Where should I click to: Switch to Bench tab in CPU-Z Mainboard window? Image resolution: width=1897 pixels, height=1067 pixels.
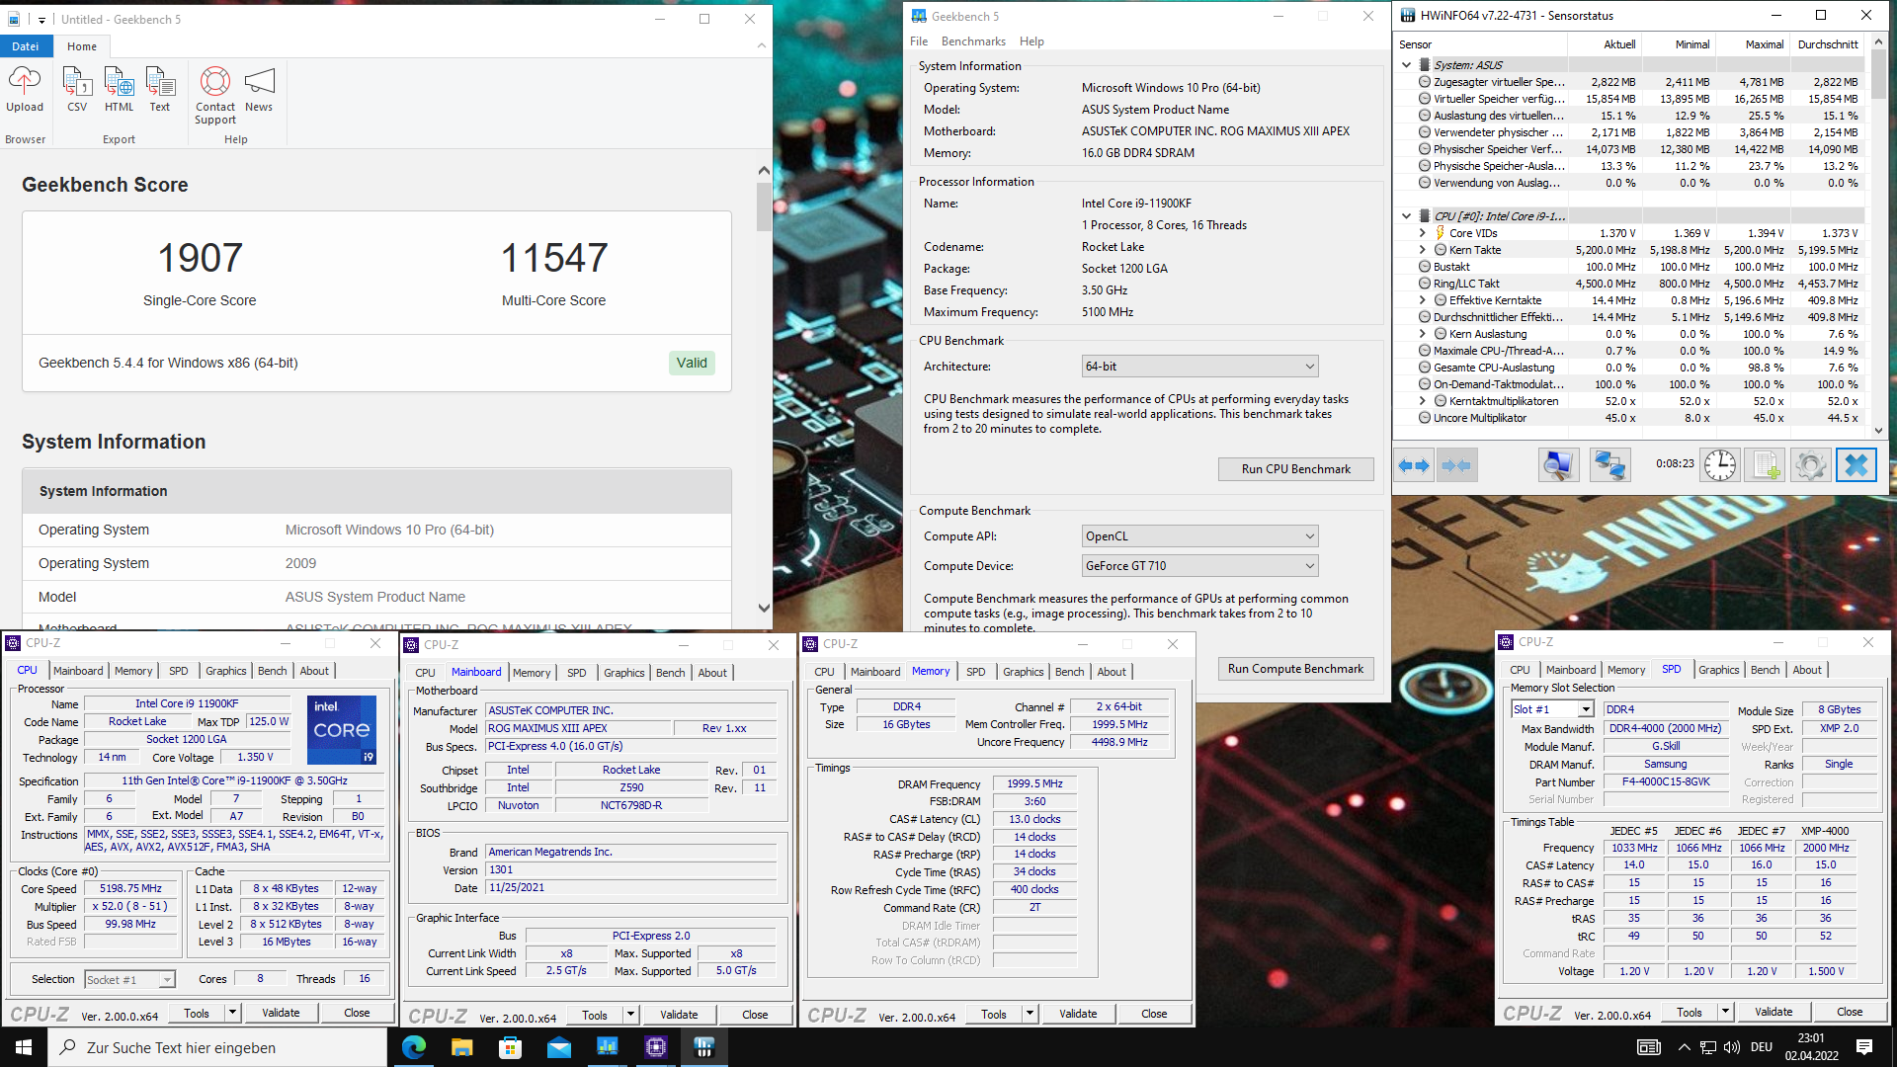pos(670,673)
